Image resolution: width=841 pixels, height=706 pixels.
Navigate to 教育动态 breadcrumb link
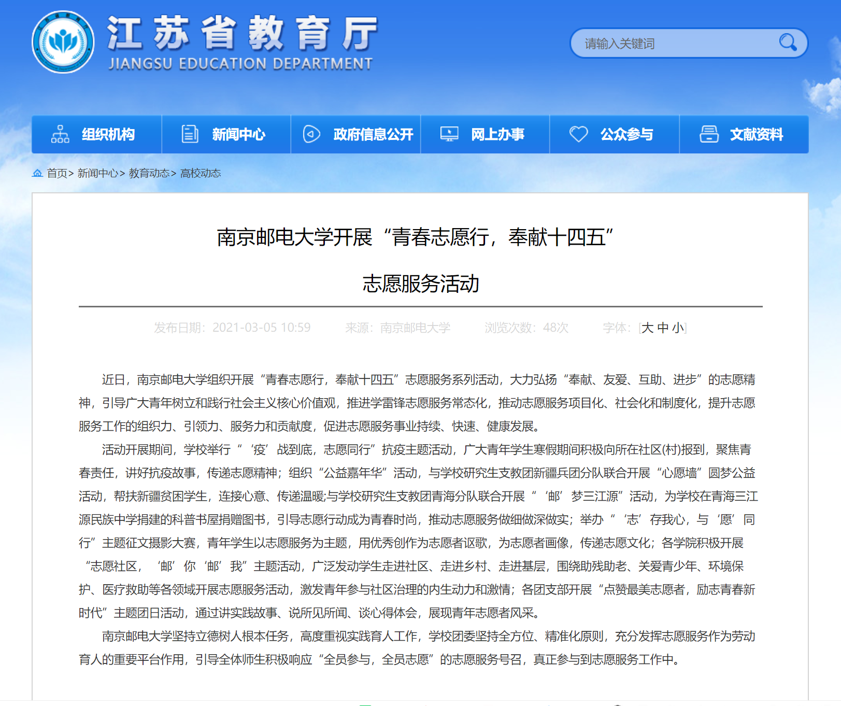[149, 173]
